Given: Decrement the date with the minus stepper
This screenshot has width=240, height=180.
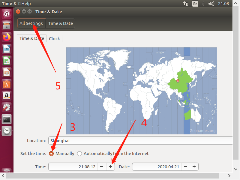Looking at the screenshot, I should (186, 166).
